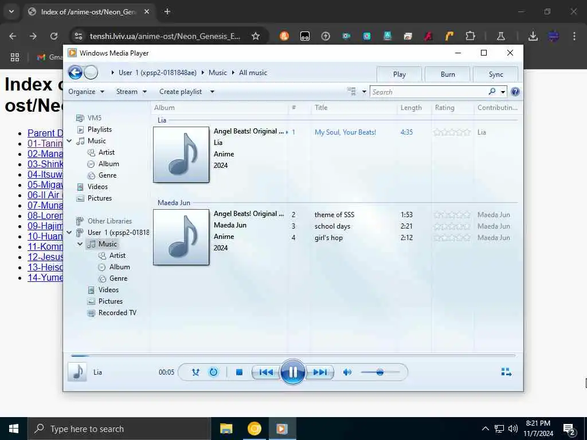Click Create playlist

181,92
